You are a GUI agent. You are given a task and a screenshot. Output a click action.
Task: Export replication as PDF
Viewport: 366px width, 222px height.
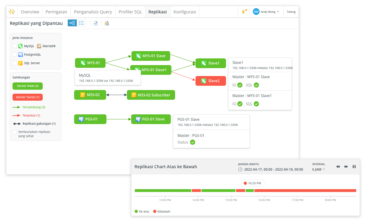(x=95, y=23)
